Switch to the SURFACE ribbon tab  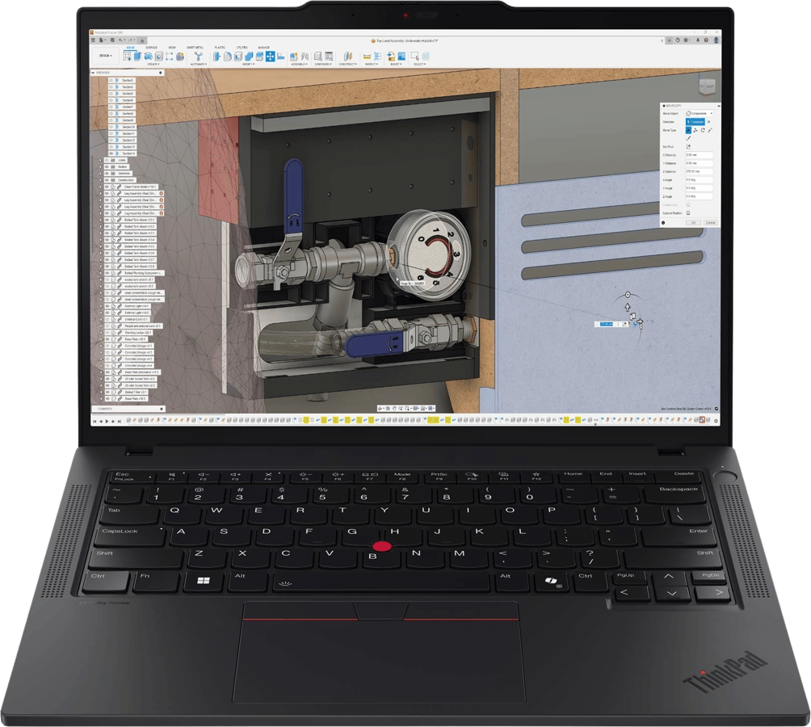click(x=152, y=48)
